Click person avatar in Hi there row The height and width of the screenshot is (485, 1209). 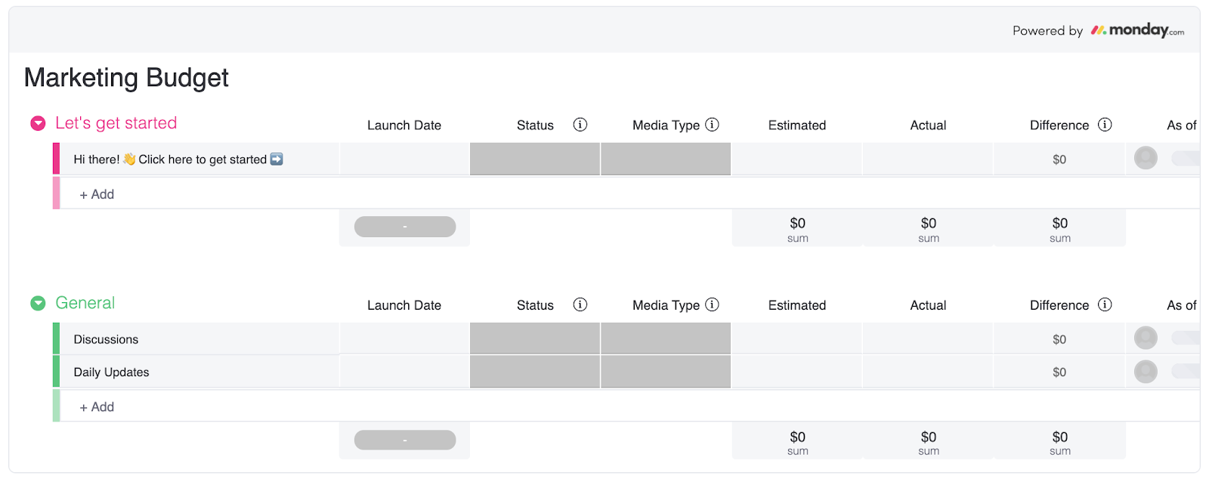point(1146,158)
